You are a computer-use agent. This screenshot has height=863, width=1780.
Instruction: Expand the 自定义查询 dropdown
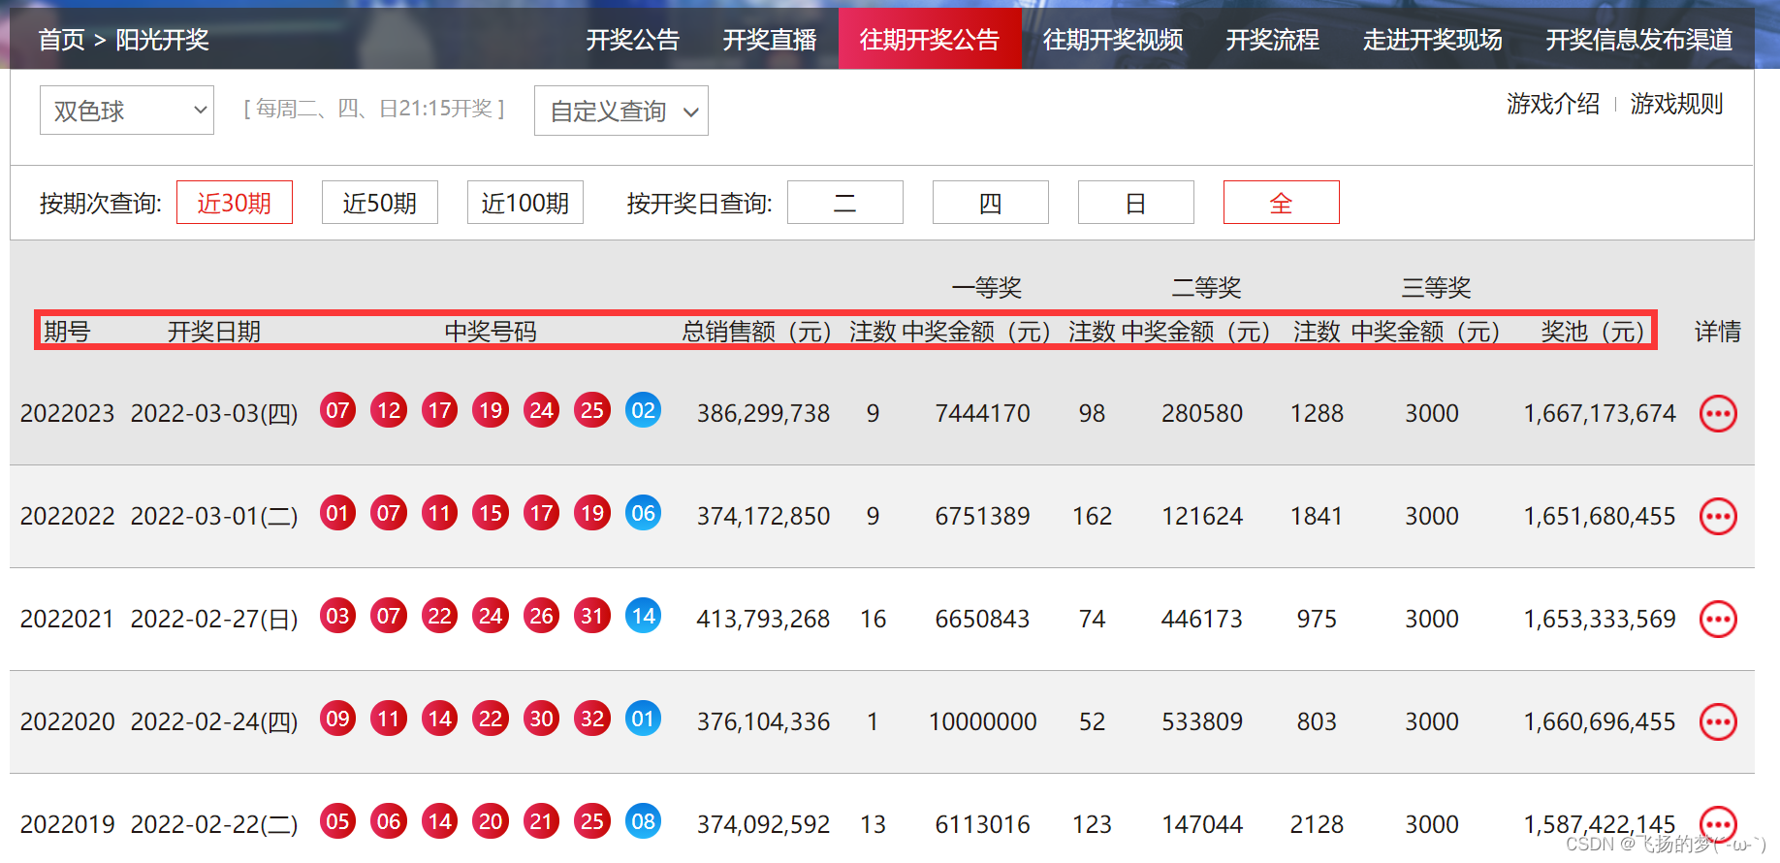[621, 111]
